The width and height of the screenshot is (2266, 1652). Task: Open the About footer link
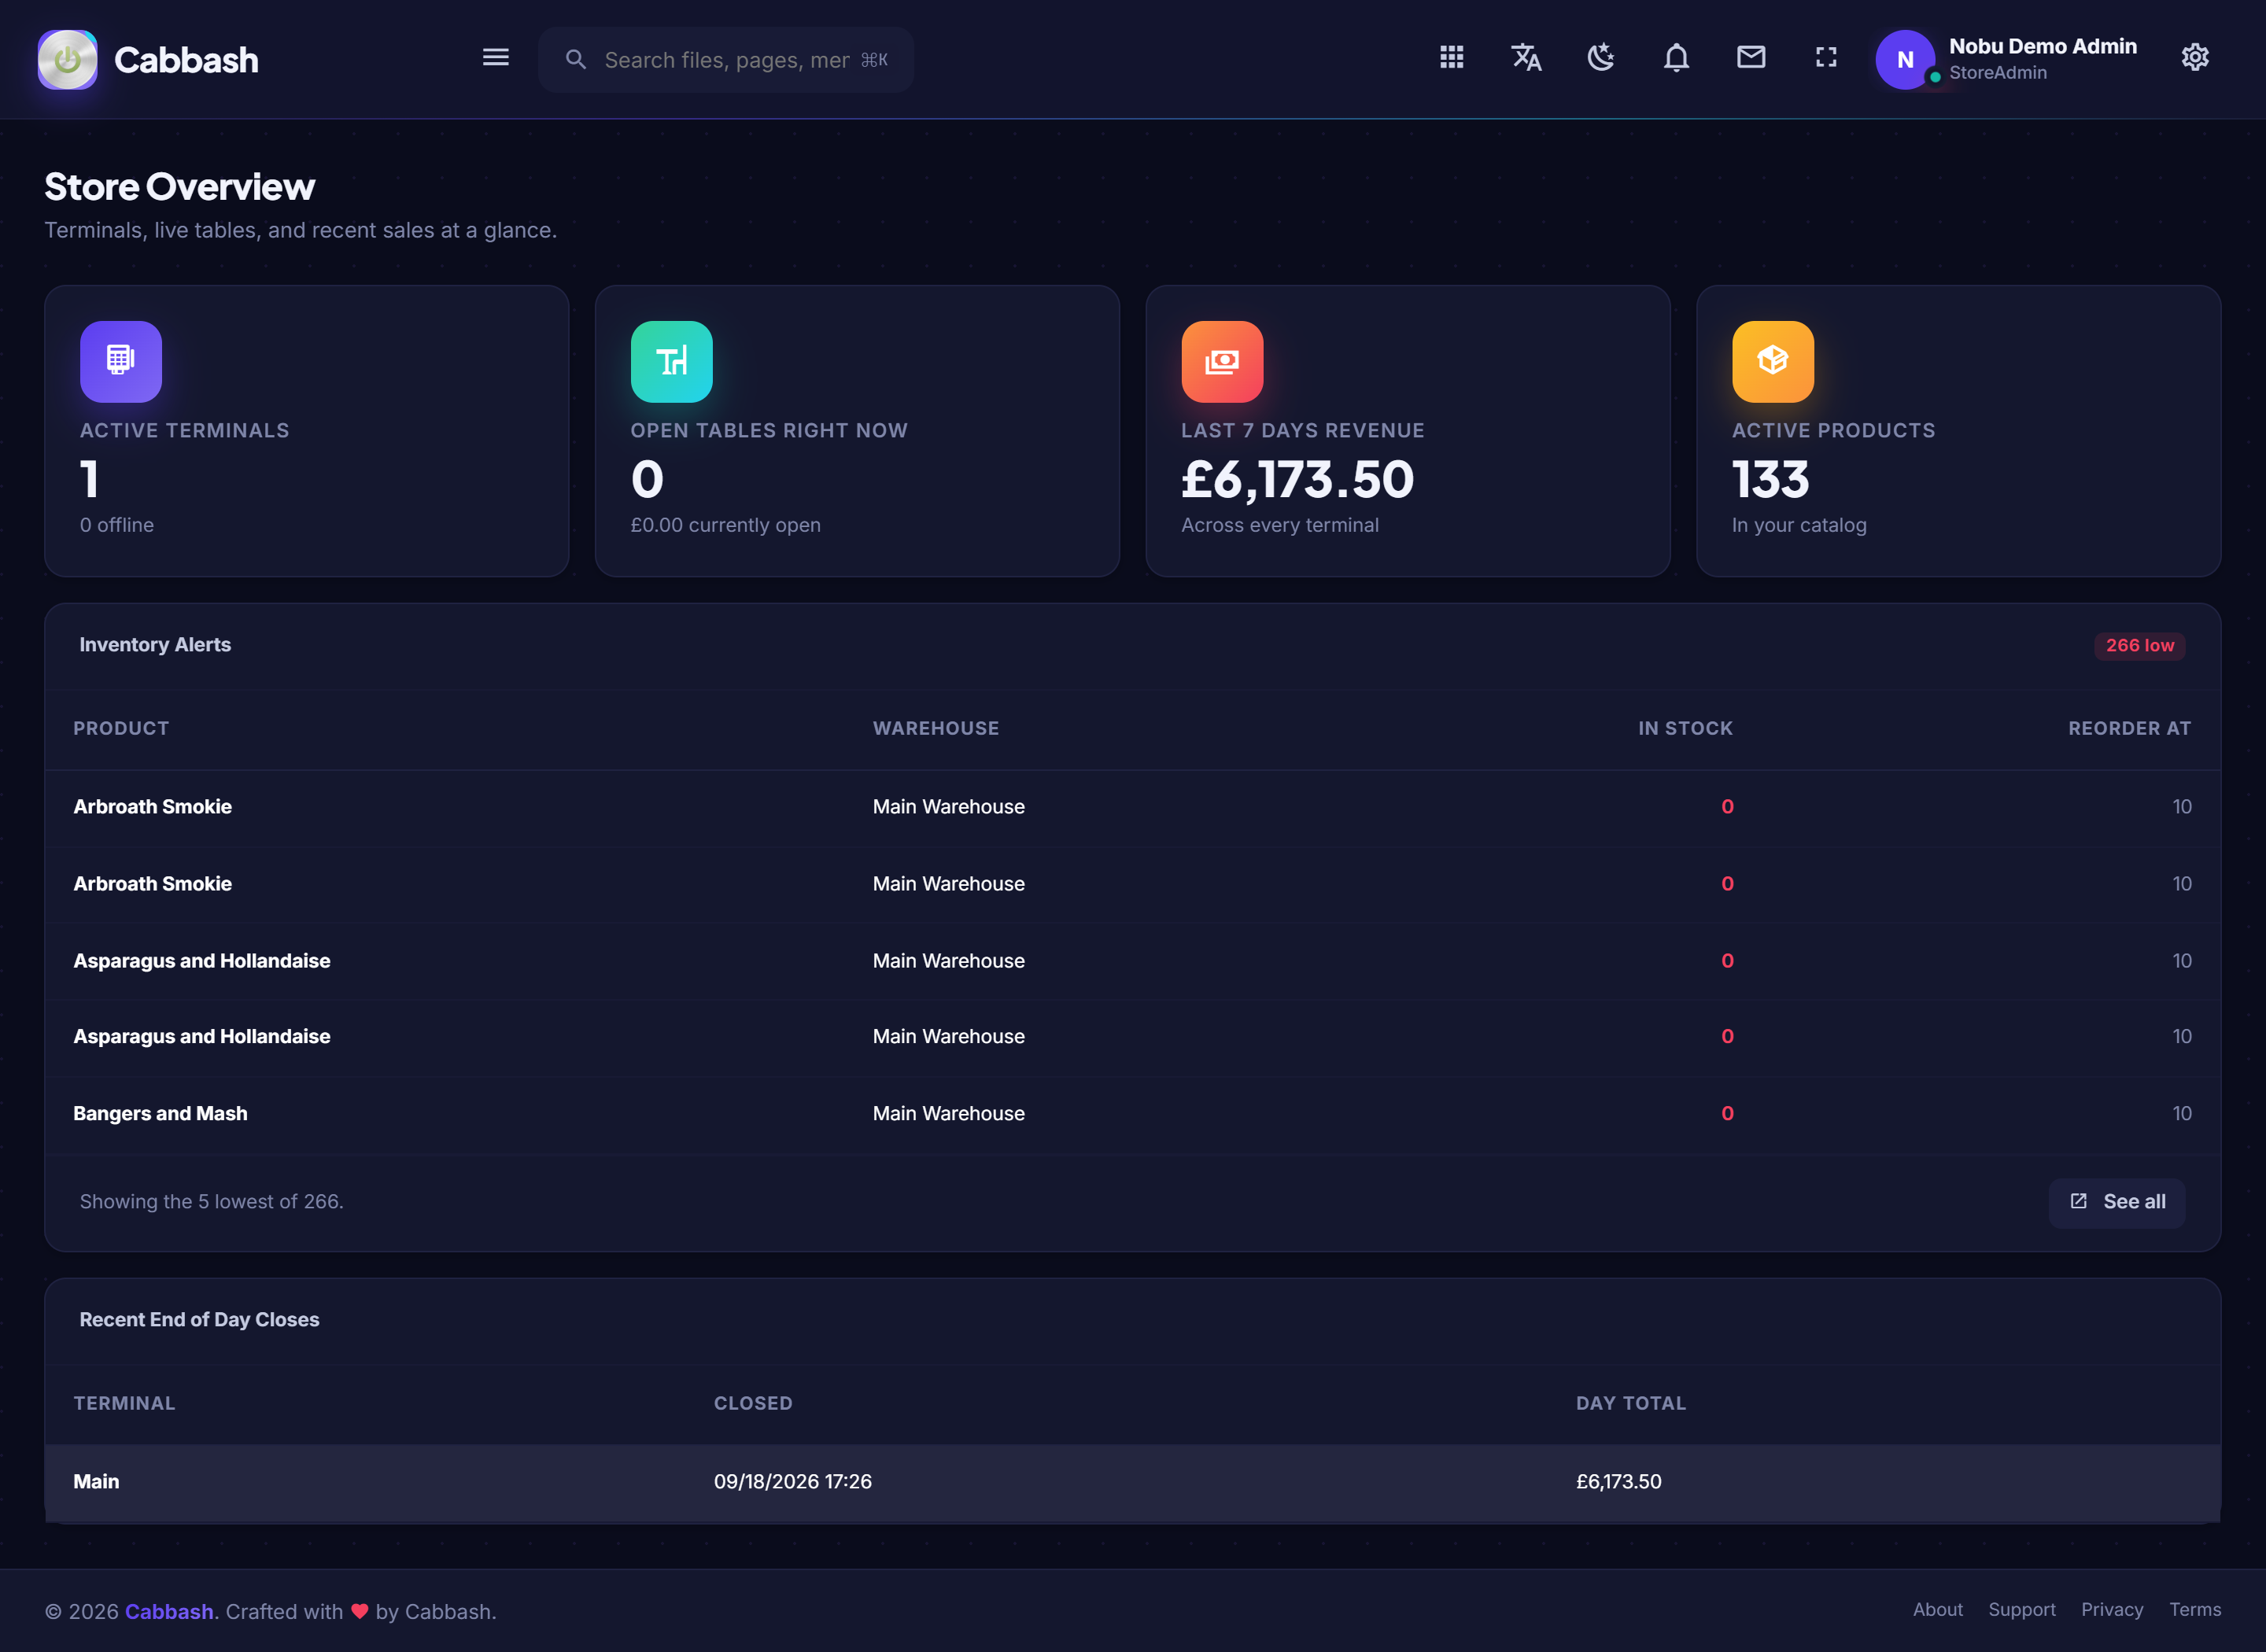click(x=1938, y=1610)
